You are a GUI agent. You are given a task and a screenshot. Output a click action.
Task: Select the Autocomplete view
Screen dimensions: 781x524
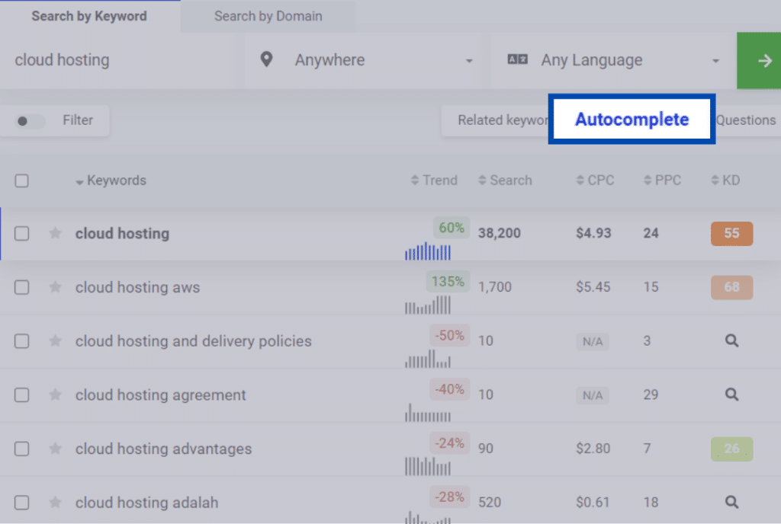(x=632, y=120)
